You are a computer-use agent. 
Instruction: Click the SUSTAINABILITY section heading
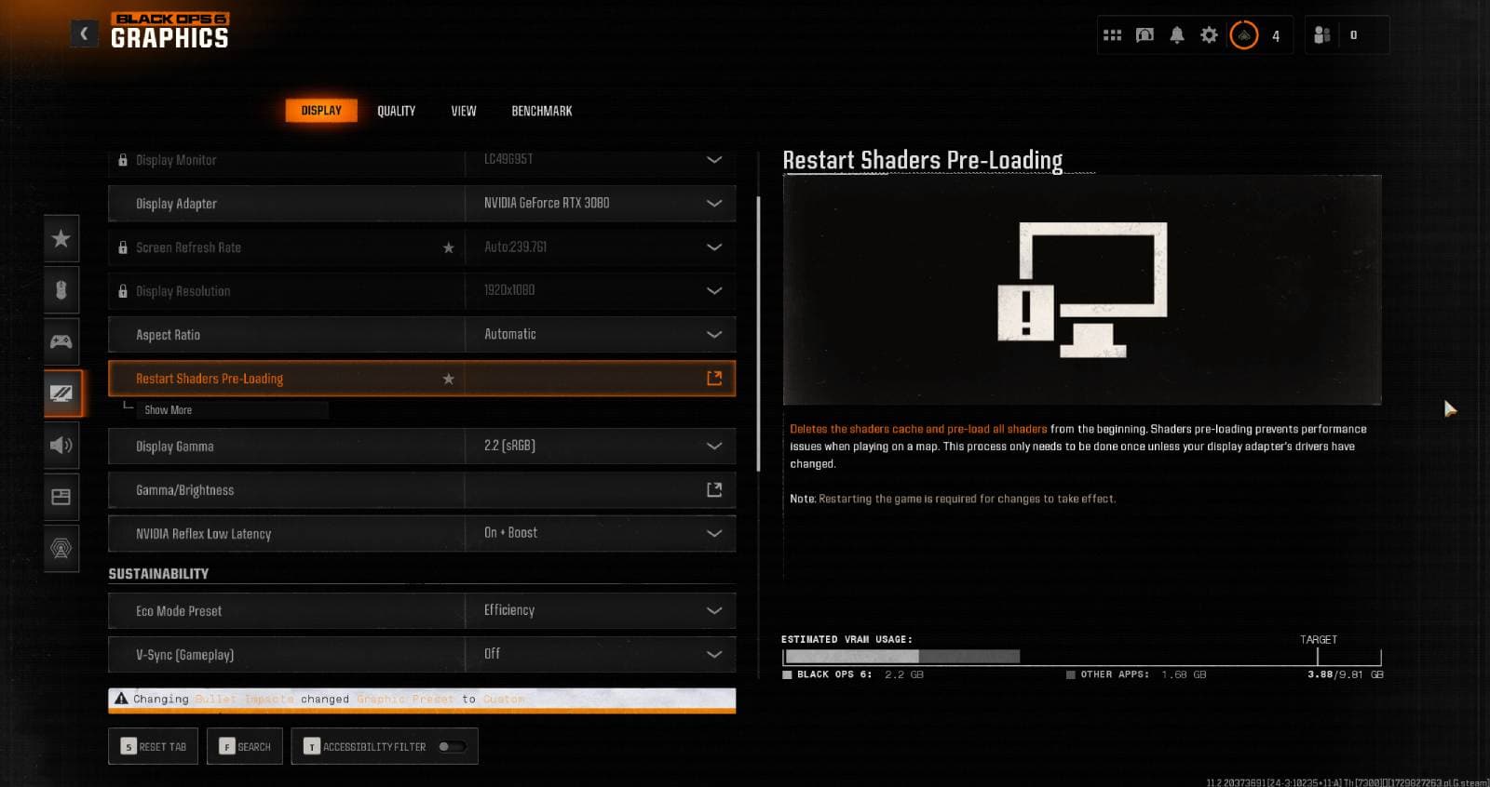click(158, 574)
